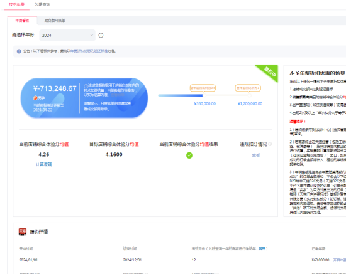Click the orange pie icon under the amount

coord(35,98)
